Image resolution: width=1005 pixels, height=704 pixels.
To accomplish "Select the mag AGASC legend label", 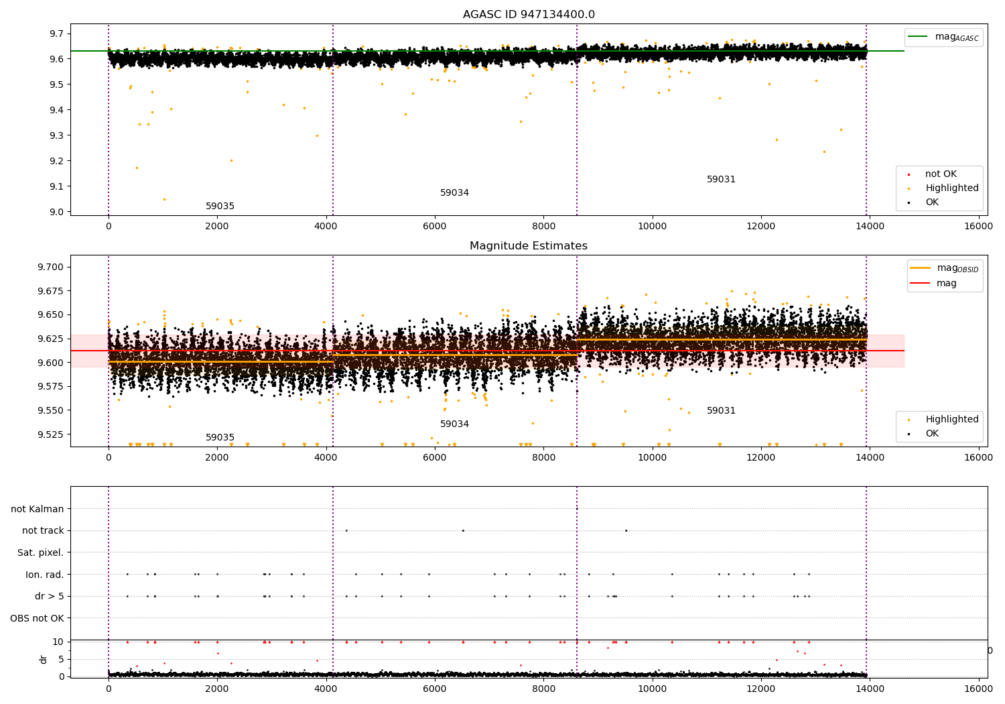I will tap(957, 37).
